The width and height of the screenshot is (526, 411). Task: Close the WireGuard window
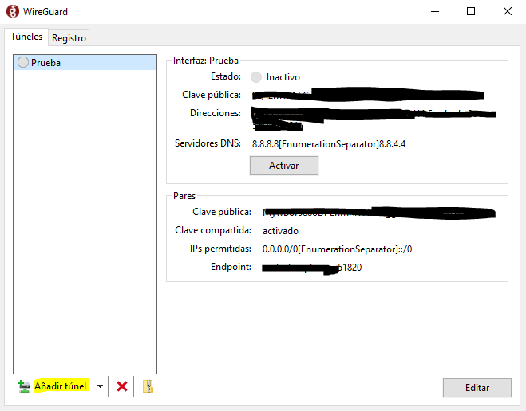click(508, 11)
